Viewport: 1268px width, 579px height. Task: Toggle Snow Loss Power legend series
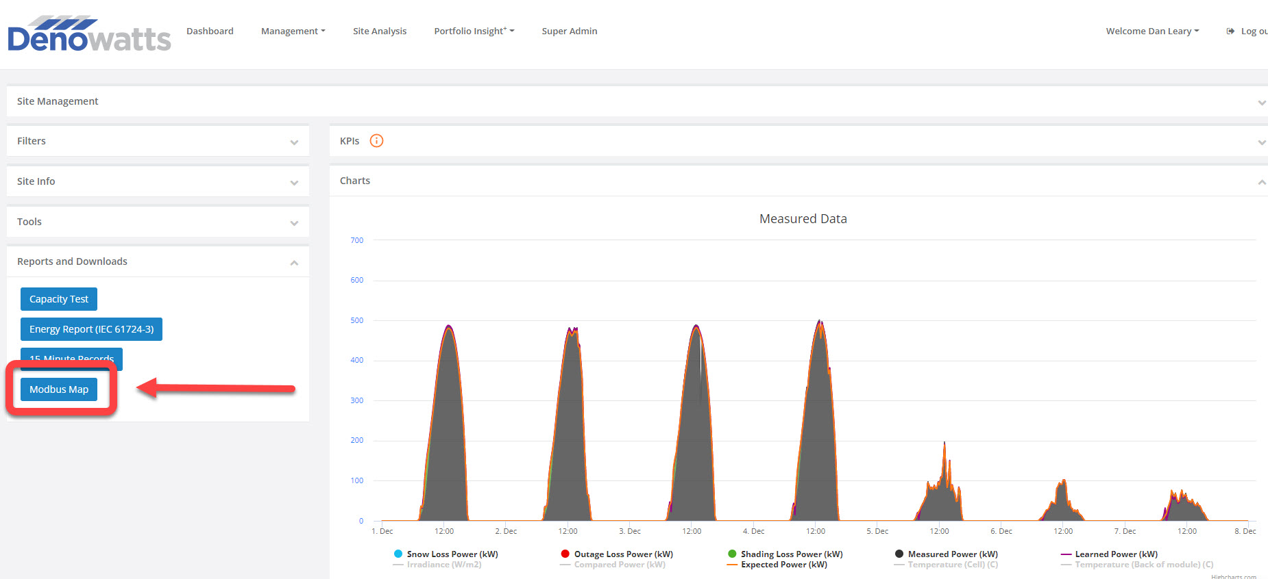point(452,554)
